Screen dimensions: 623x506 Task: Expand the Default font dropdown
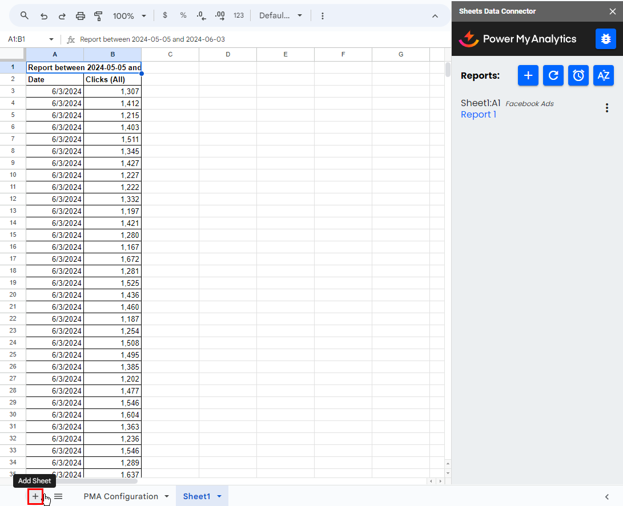pos(280,16)
